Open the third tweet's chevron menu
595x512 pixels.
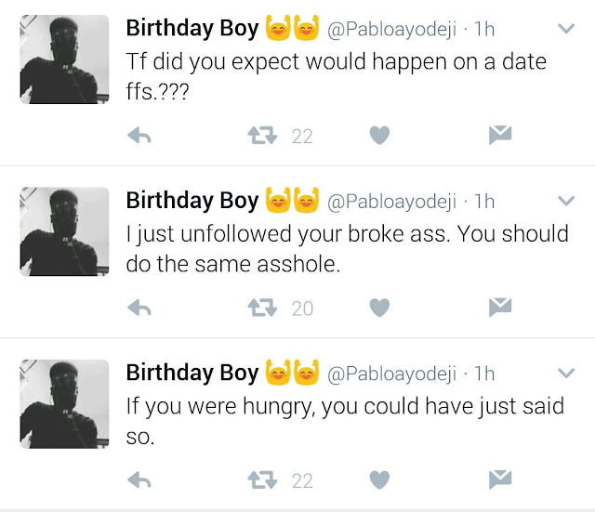(x=566, y=373)
